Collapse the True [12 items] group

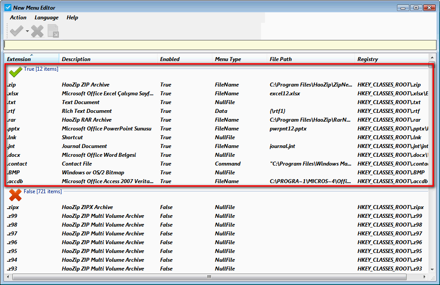(x=41, y=69)
